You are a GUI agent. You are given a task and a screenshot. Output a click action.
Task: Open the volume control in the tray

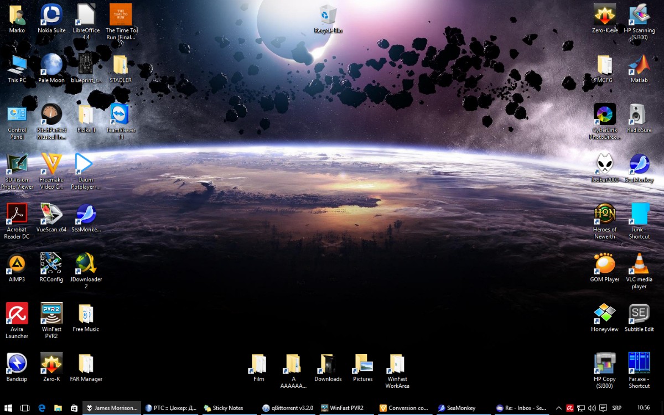[x=592, y=408]
